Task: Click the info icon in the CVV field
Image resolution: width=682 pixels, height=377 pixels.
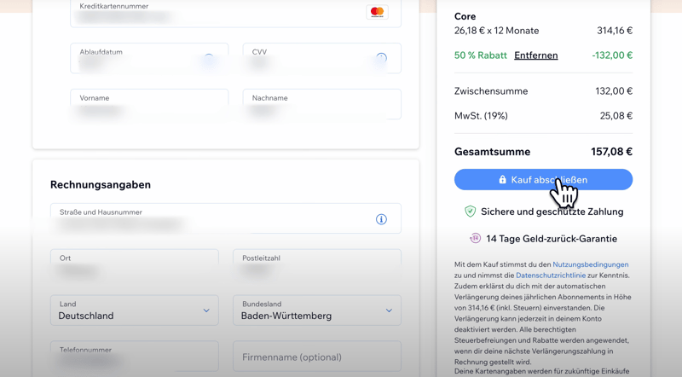Action: pyautogui.click(x=381, y=59)
